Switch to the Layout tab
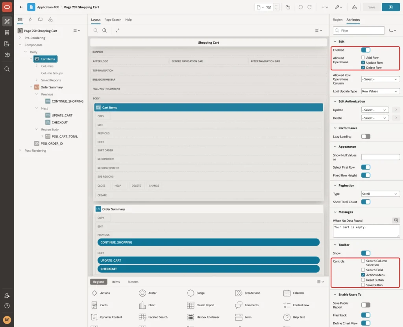 (96, 20)
